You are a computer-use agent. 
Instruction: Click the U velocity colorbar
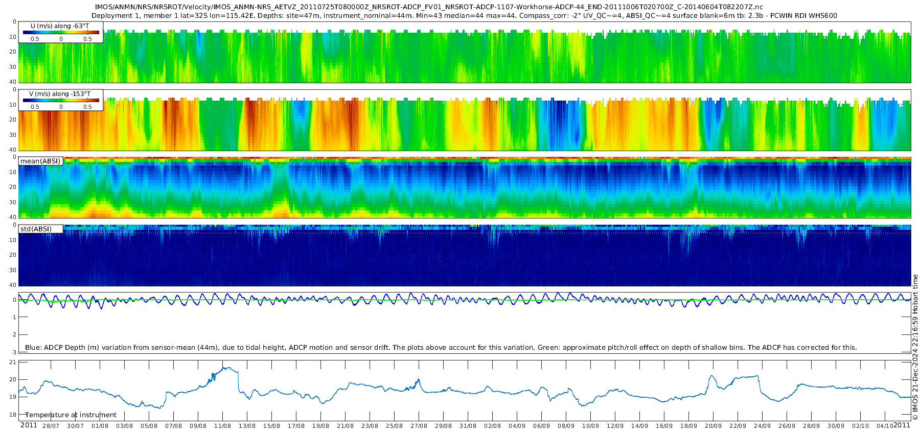[61, 32]
